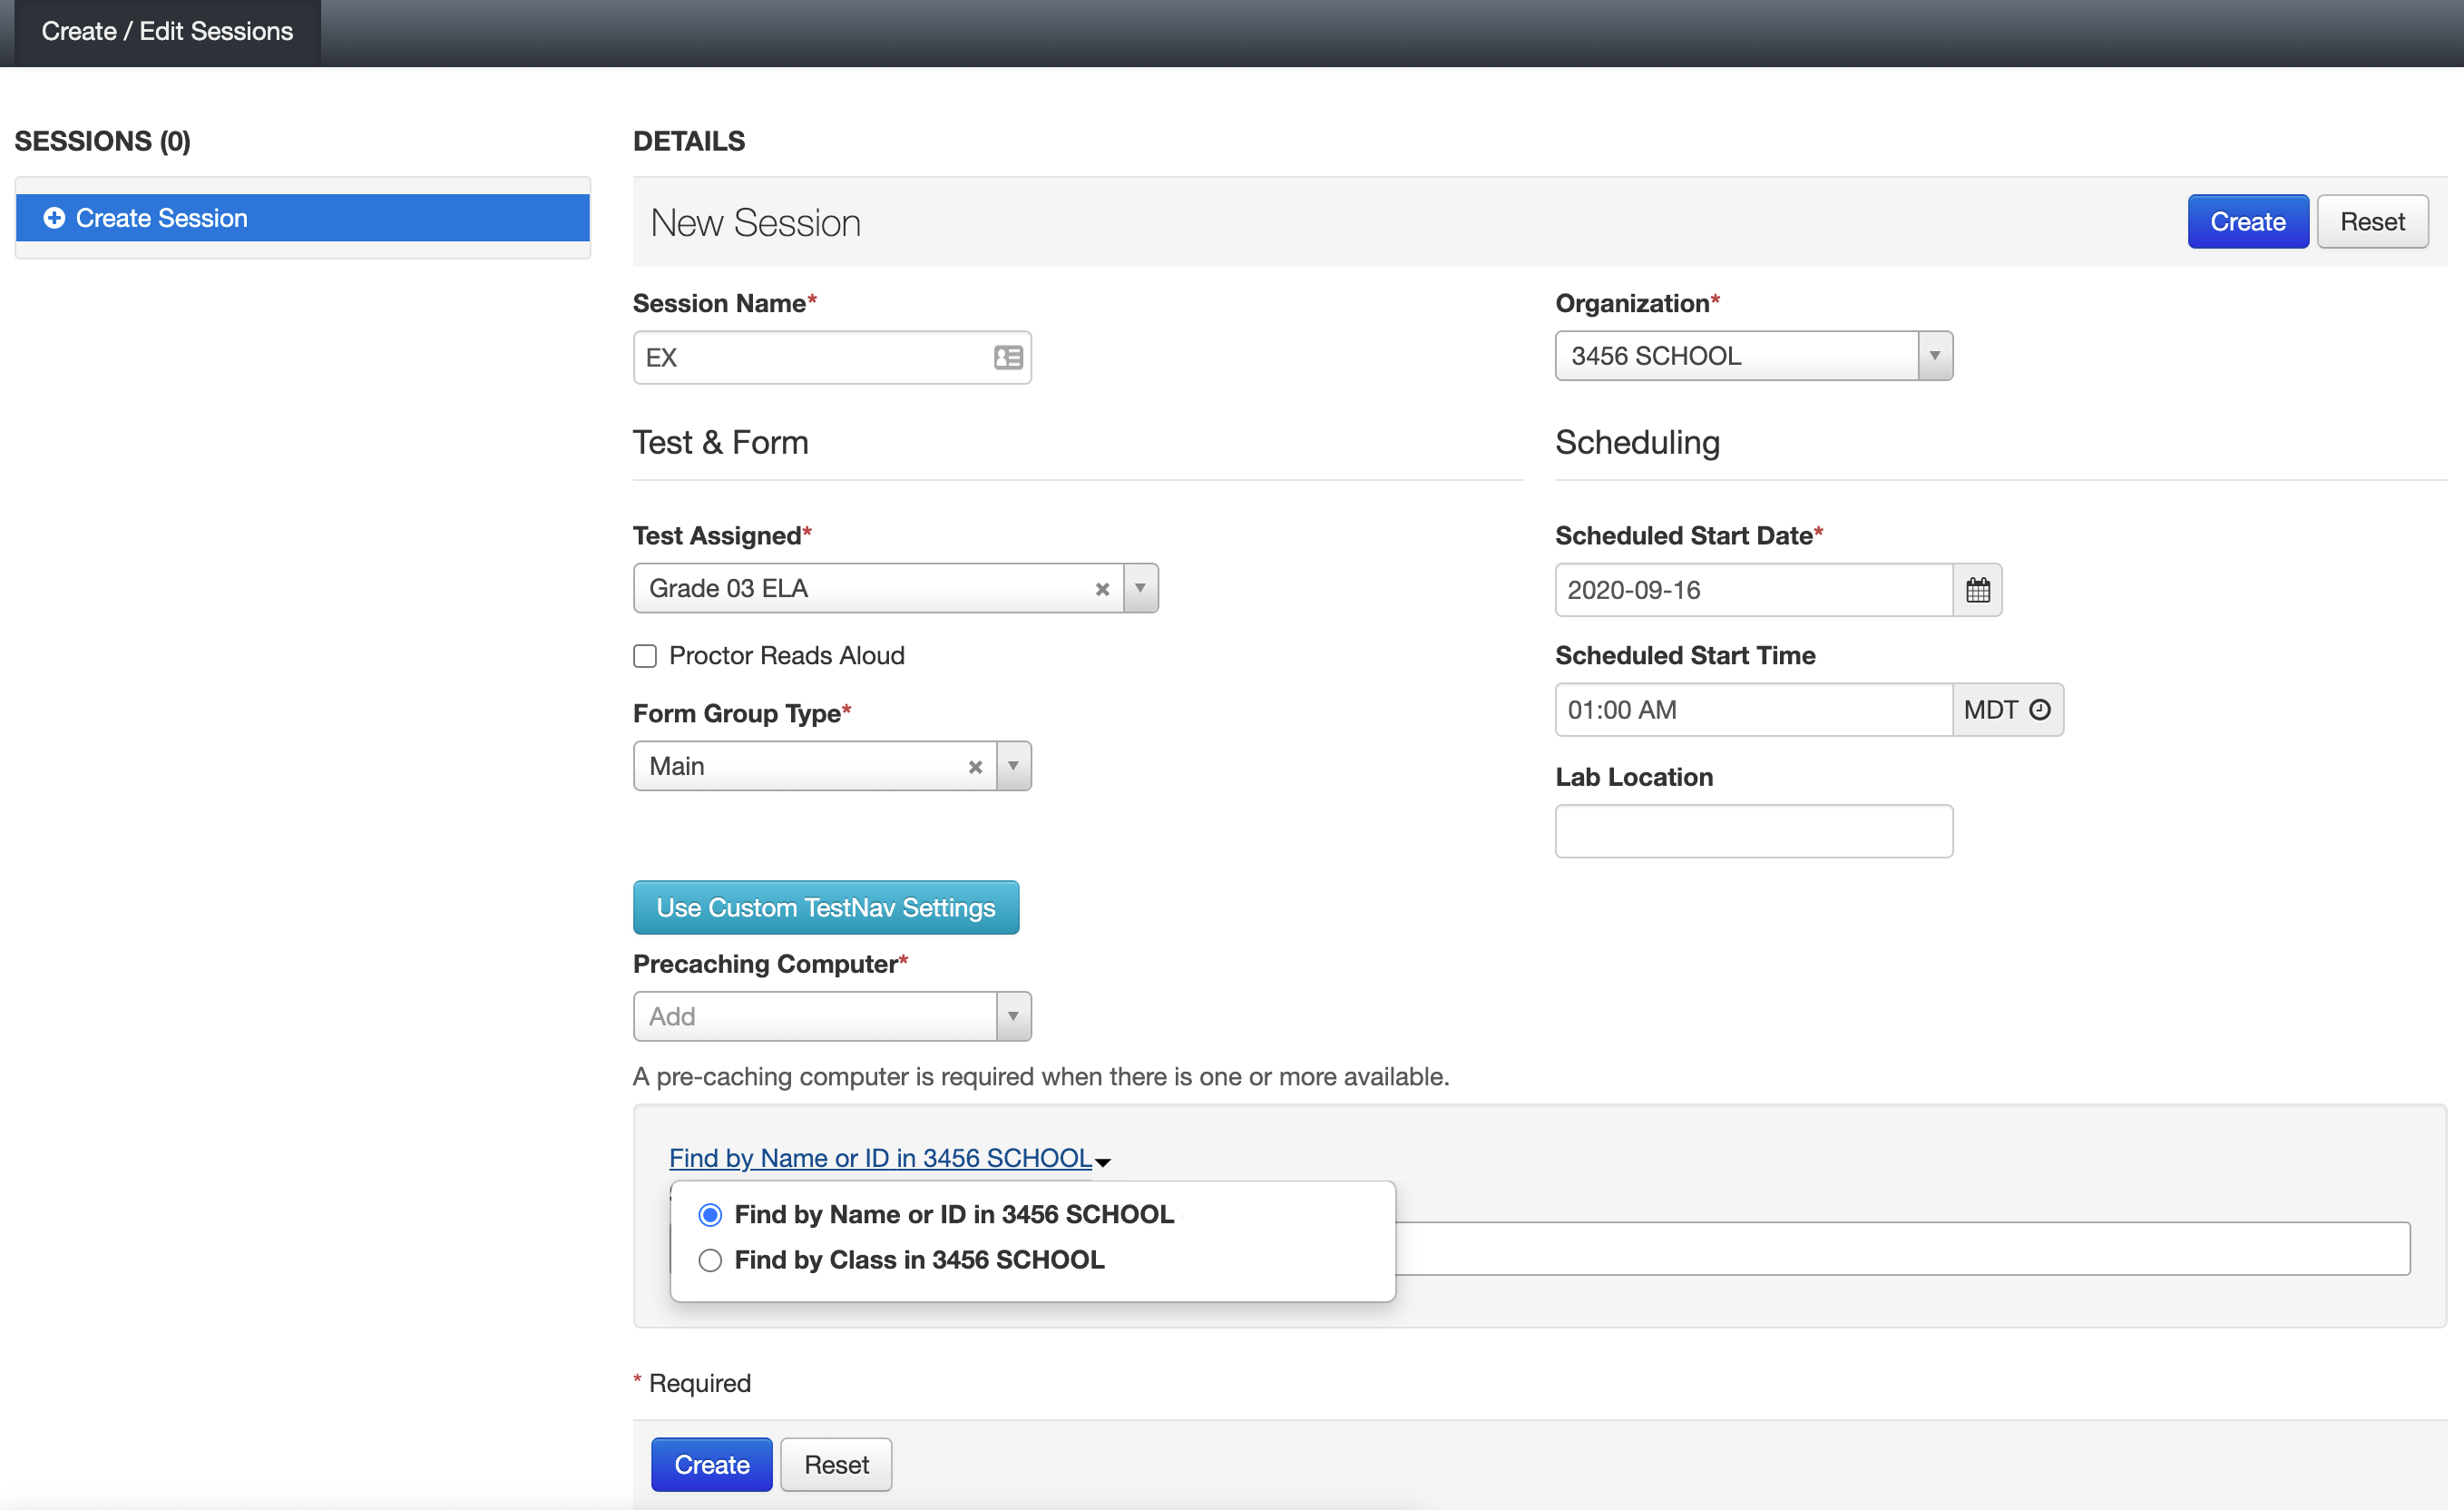Enable Proctor Reads Aloud checkbox
This screenshot has width=2464, height=1510.
645,656
